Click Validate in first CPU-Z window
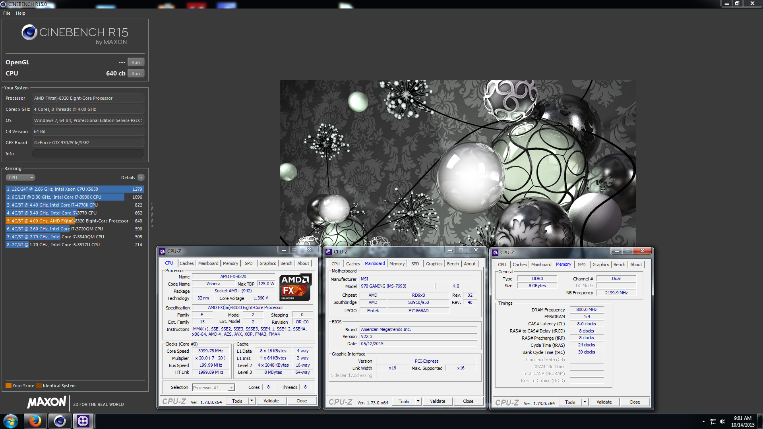Screen dimensions: 763x429 pyautogui.click(x=271, y=401)
